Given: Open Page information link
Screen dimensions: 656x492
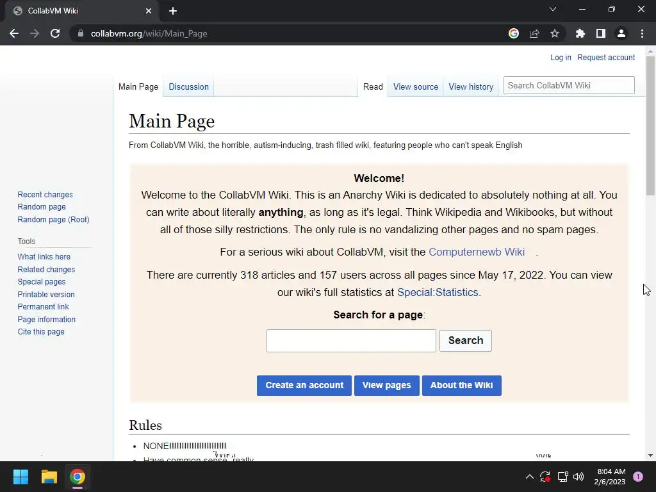Looking at the screenshot, I should (46, 319).
